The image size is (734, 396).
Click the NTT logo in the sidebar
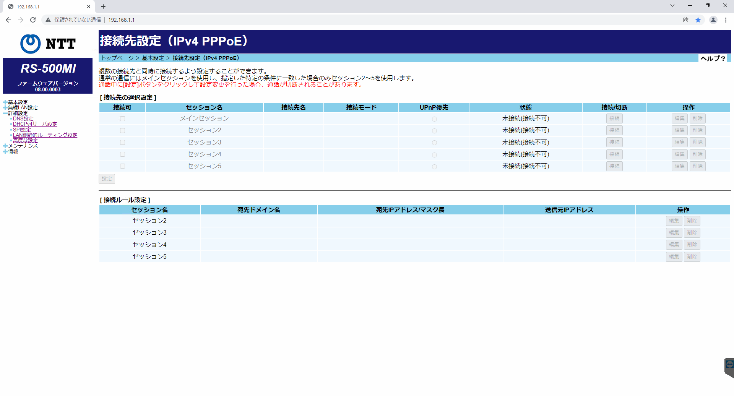pyautogui.click(x=48, y=44)
